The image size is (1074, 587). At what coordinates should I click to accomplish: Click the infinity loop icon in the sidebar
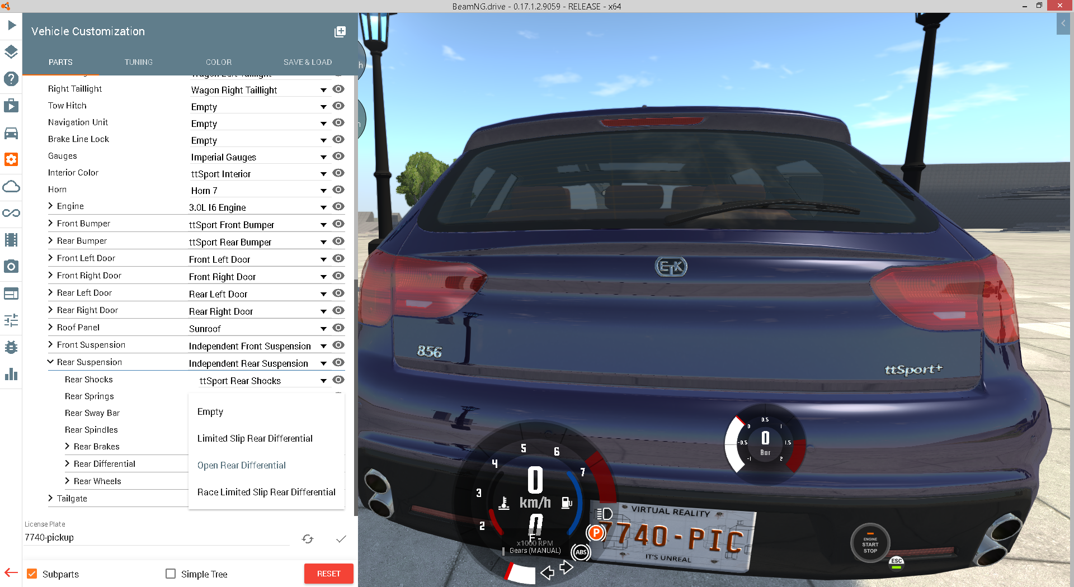pyautogui.click(x=11, y=213)
